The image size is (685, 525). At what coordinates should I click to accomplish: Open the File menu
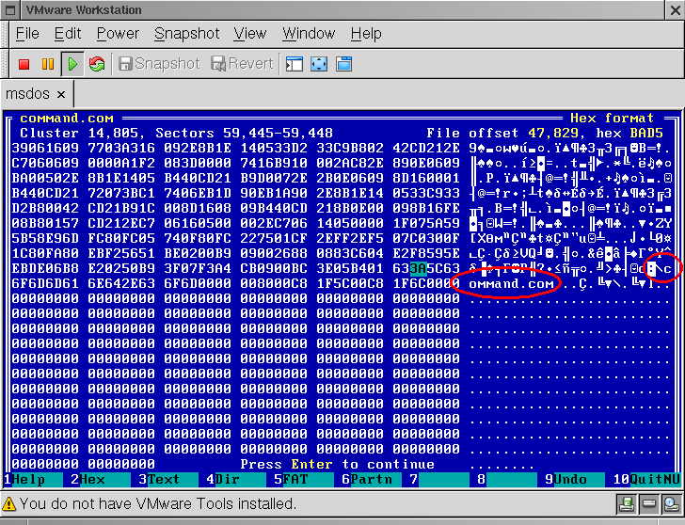point(27,34)
